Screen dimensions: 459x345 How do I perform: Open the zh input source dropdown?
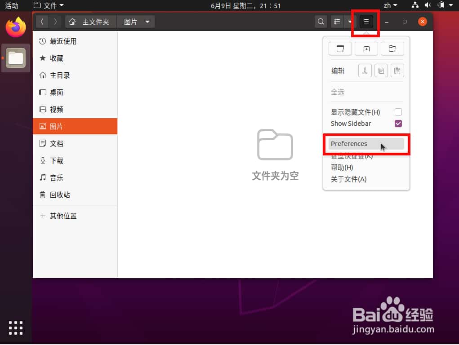click(392, 6)
